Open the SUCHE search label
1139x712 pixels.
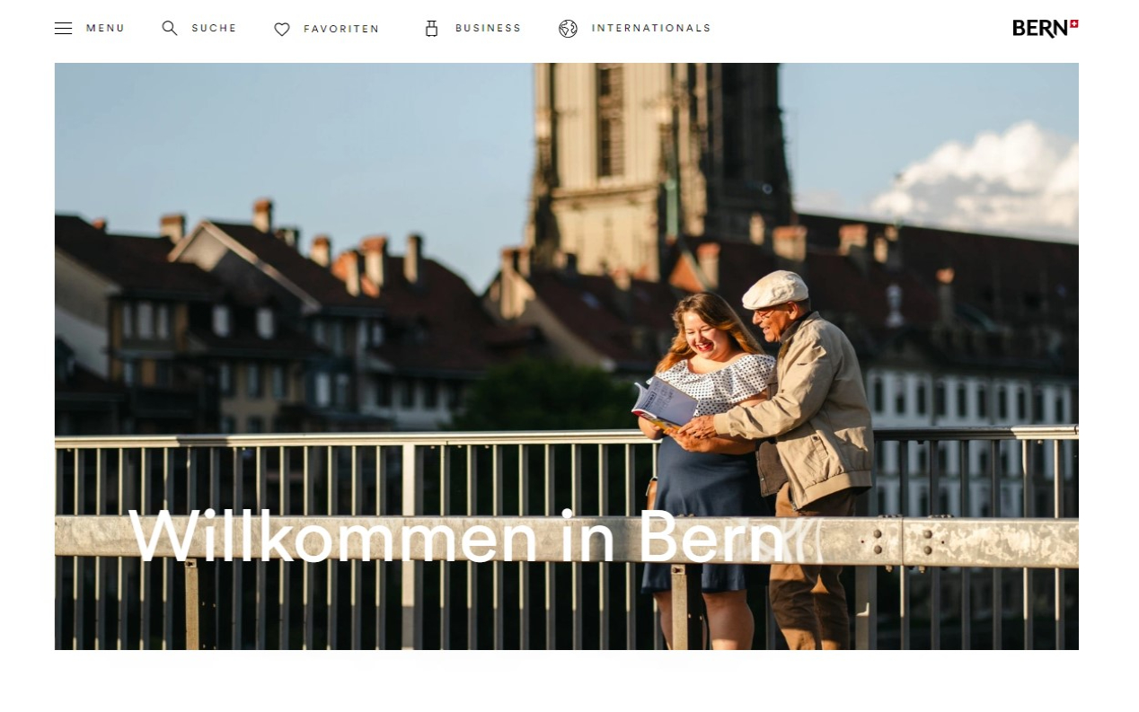click(214, 28)
